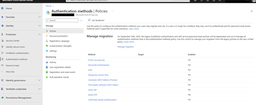Click the Security Center shield icon
Image resolution: width=256 pixels, height=105 pixels.
tap(2, 41)
